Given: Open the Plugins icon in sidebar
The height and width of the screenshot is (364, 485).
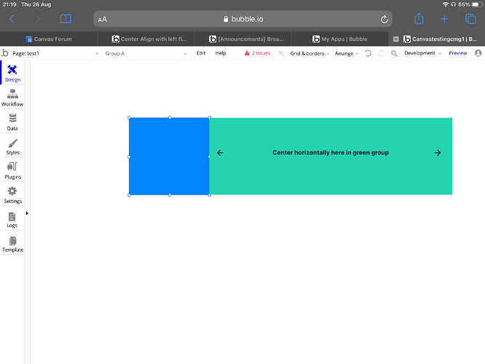Looking at the screenshot, I should tap(12, 167).
